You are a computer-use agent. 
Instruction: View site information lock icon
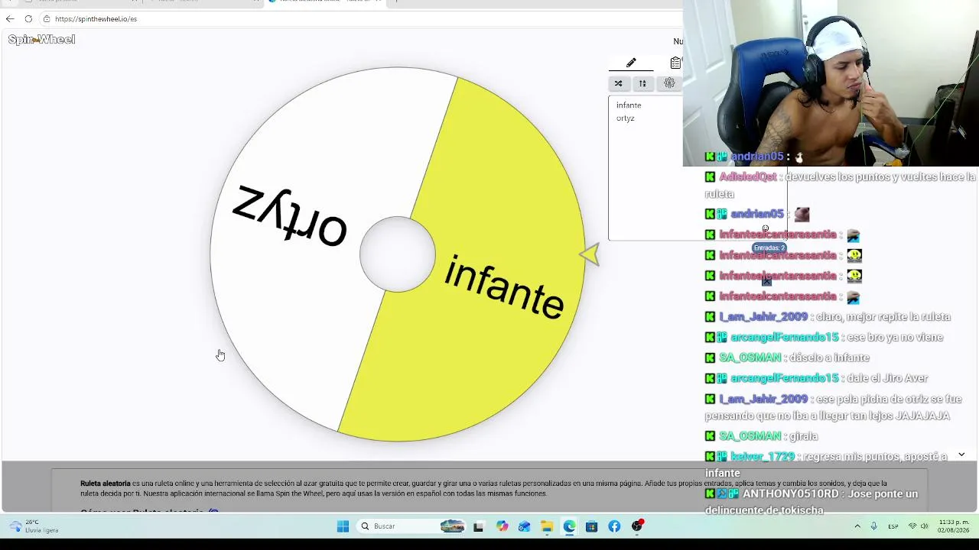click(x=47, y=19)
